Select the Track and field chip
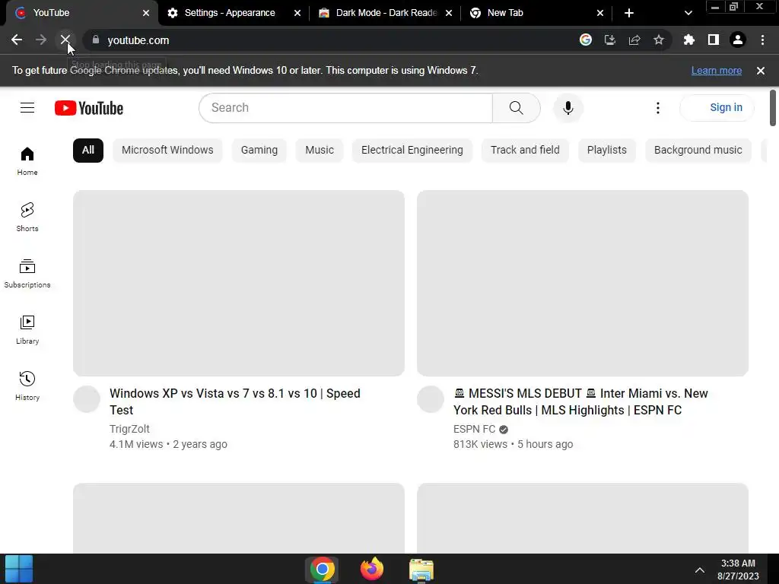 (525, 150)
